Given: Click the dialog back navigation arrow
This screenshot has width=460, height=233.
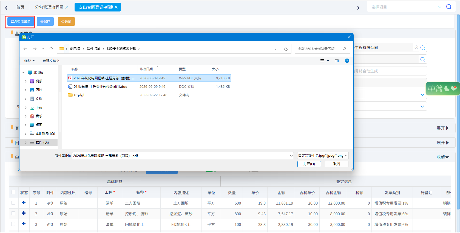Looking at the screenshot, I should [25, 49].
